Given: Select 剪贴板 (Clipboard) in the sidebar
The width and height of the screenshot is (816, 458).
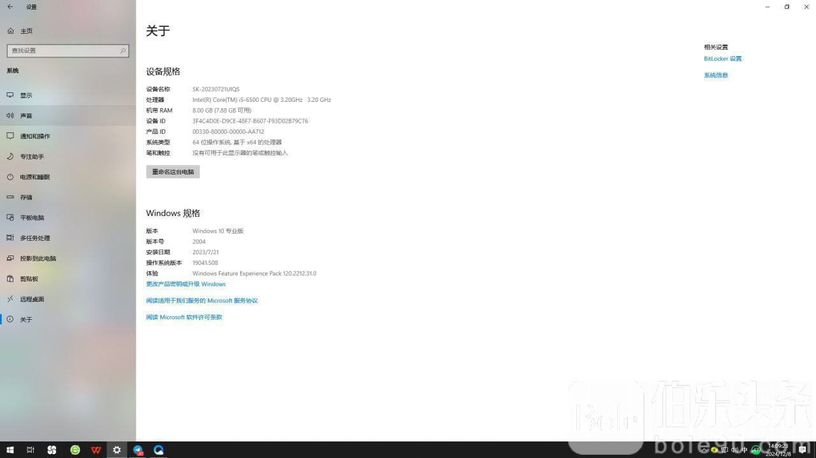Looking at the screenshot, I should click(x=29, y=279).
